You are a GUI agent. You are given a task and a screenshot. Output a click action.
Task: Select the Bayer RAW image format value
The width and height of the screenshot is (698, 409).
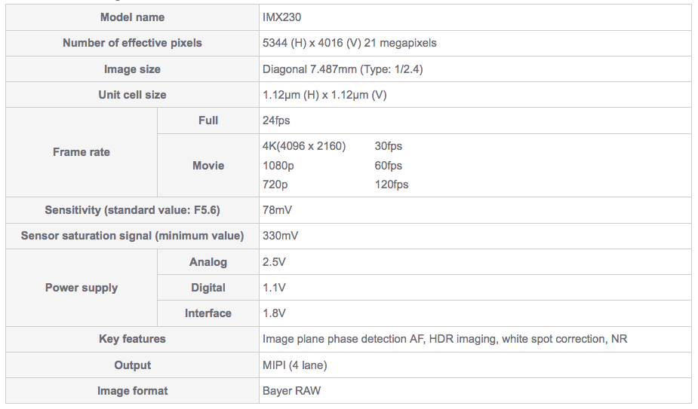pyautogui.click(x=291, y=391)
